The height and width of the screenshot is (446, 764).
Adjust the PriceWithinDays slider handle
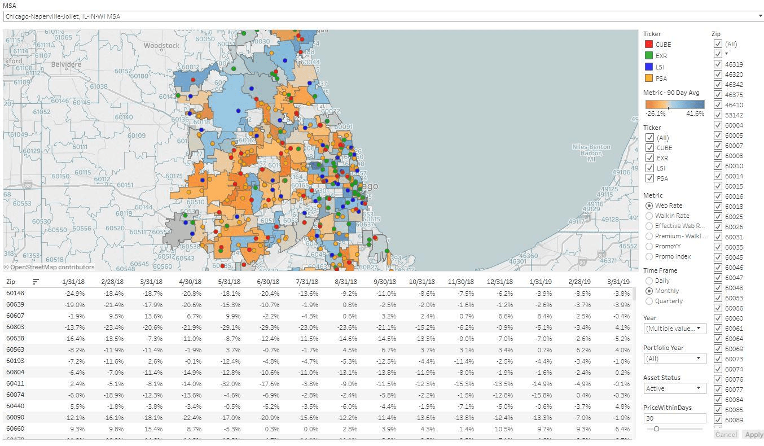[656, 428]
